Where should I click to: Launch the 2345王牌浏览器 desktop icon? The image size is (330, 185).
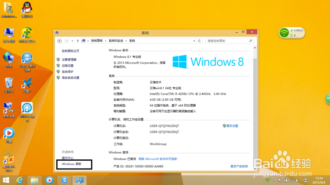pyautogui.click(x=27, y=62)
